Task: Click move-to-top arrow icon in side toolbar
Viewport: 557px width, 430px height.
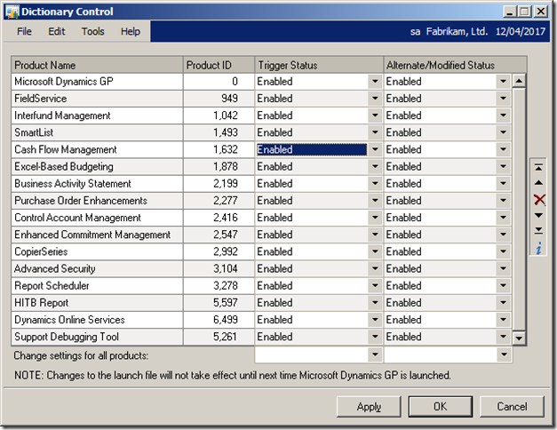Action: [x=538, y=167]
